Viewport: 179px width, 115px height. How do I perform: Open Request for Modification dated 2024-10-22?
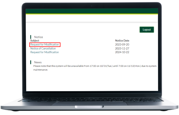pos(45,52)
